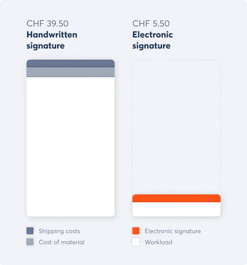Click the word signature under Handwritten
The width and height of the screenshot is (247, 265).
45,46
